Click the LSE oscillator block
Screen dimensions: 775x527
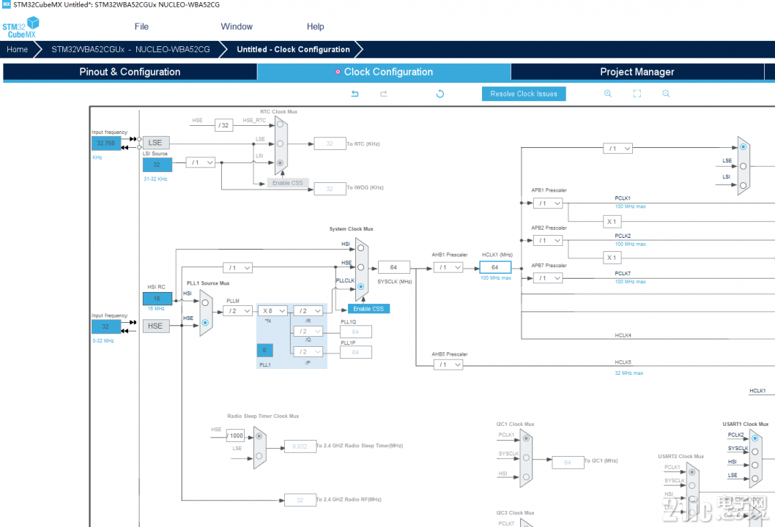(x=156, y=143)
